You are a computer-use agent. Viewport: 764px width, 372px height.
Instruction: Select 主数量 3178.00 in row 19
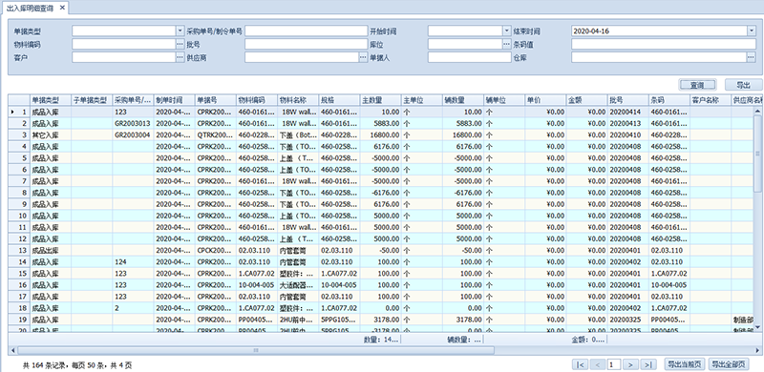(x=380, y=320)
